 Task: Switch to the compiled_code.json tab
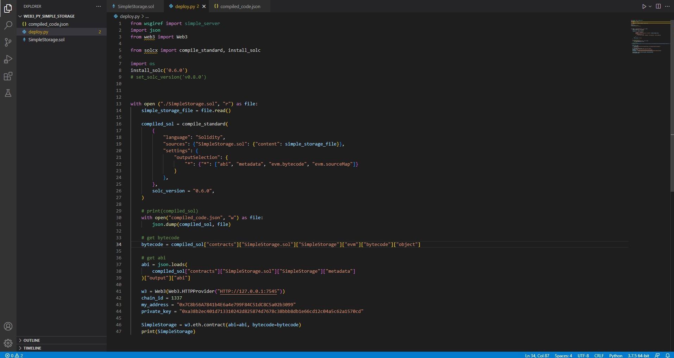(240, 6)
